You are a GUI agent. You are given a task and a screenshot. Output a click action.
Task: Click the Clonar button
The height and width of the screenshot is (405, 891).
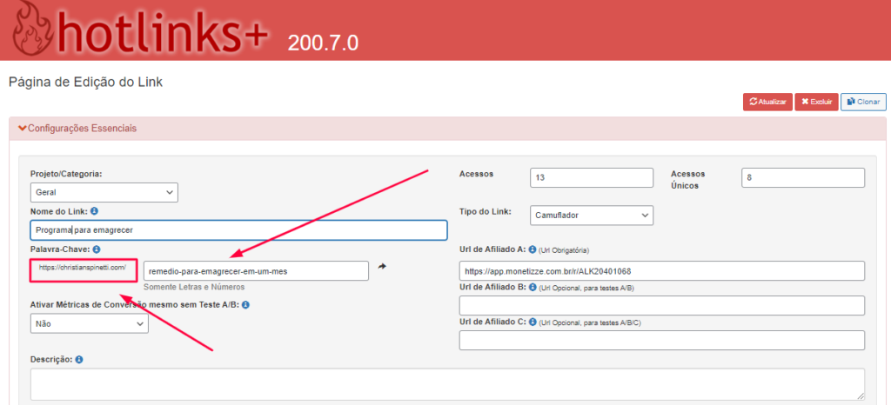pyautogui.click(x=863, y=102)
